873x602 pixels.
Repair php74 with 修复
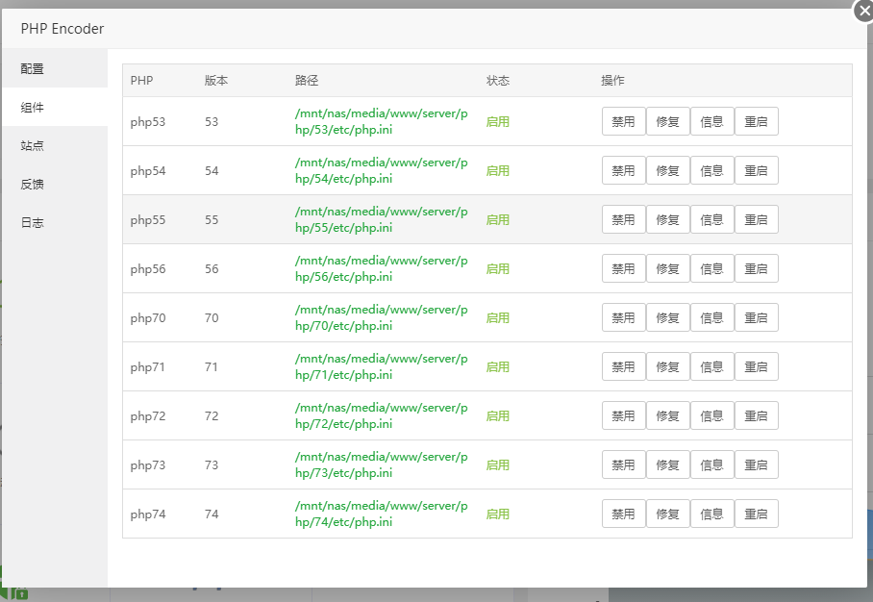click(667, 514)
